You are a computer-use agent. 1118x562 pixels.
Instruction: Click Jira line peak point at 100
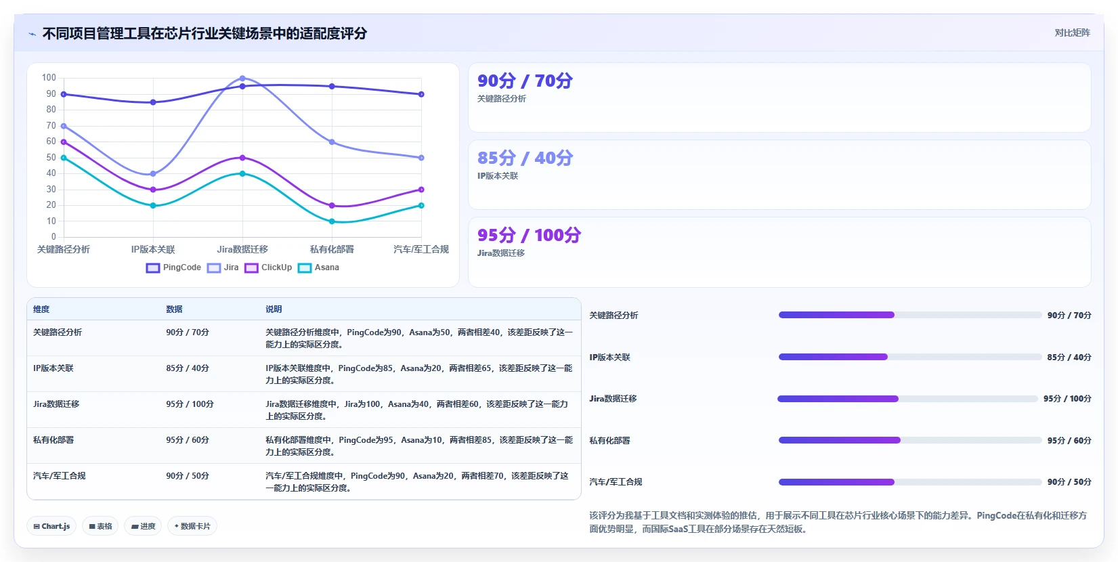[242, 79]
